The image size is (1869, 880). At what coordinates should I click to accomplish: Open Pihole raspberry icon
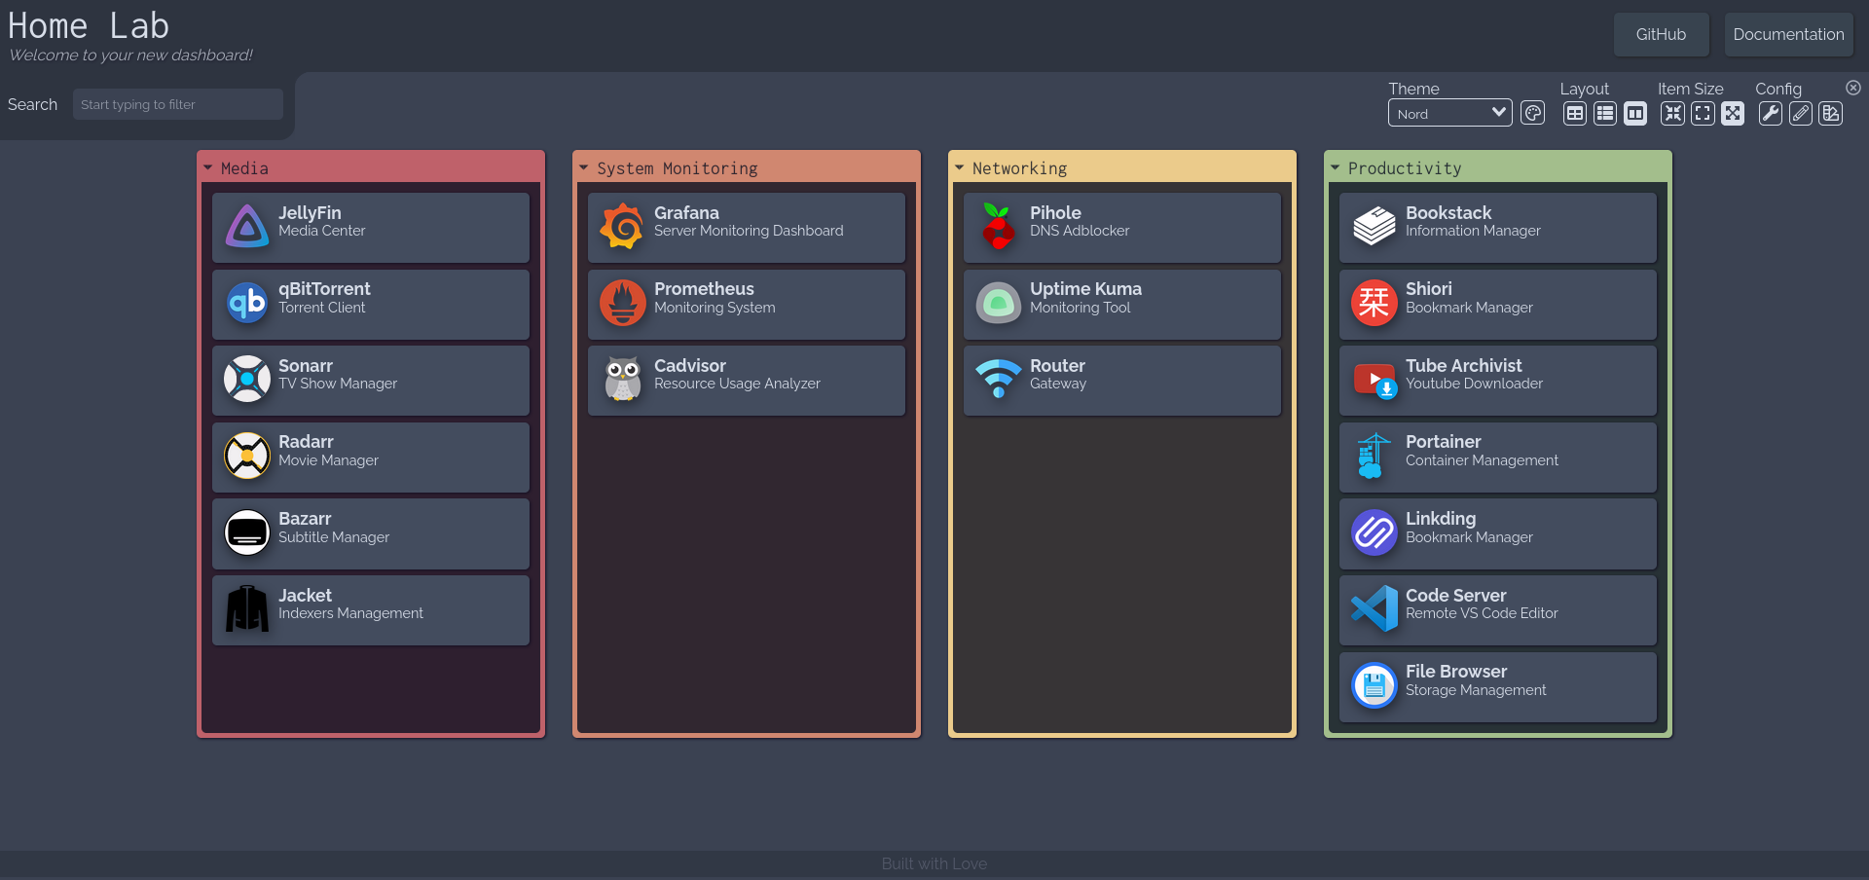pos(999,227)
